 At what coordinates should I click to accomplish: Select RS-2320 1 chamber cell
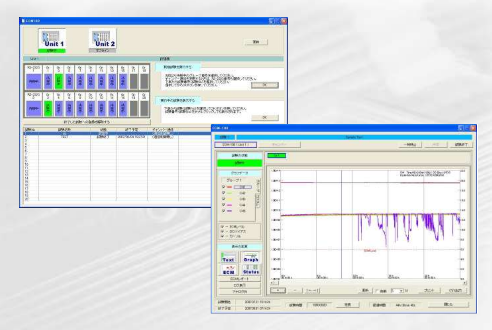click(x=33, y=81)
